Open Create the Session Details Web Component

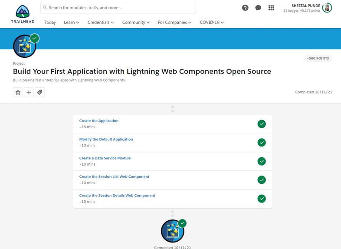(x=117, y=196)
